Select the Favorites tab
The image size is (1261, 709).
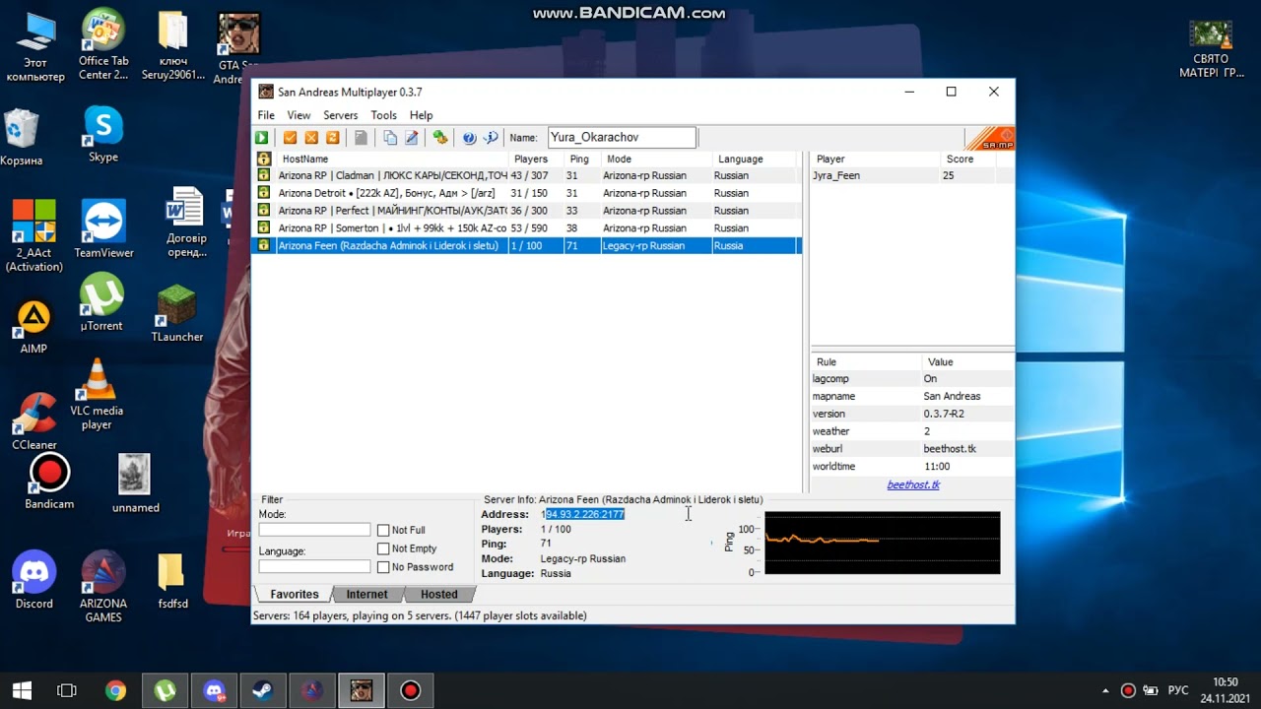tap(294, 594)
